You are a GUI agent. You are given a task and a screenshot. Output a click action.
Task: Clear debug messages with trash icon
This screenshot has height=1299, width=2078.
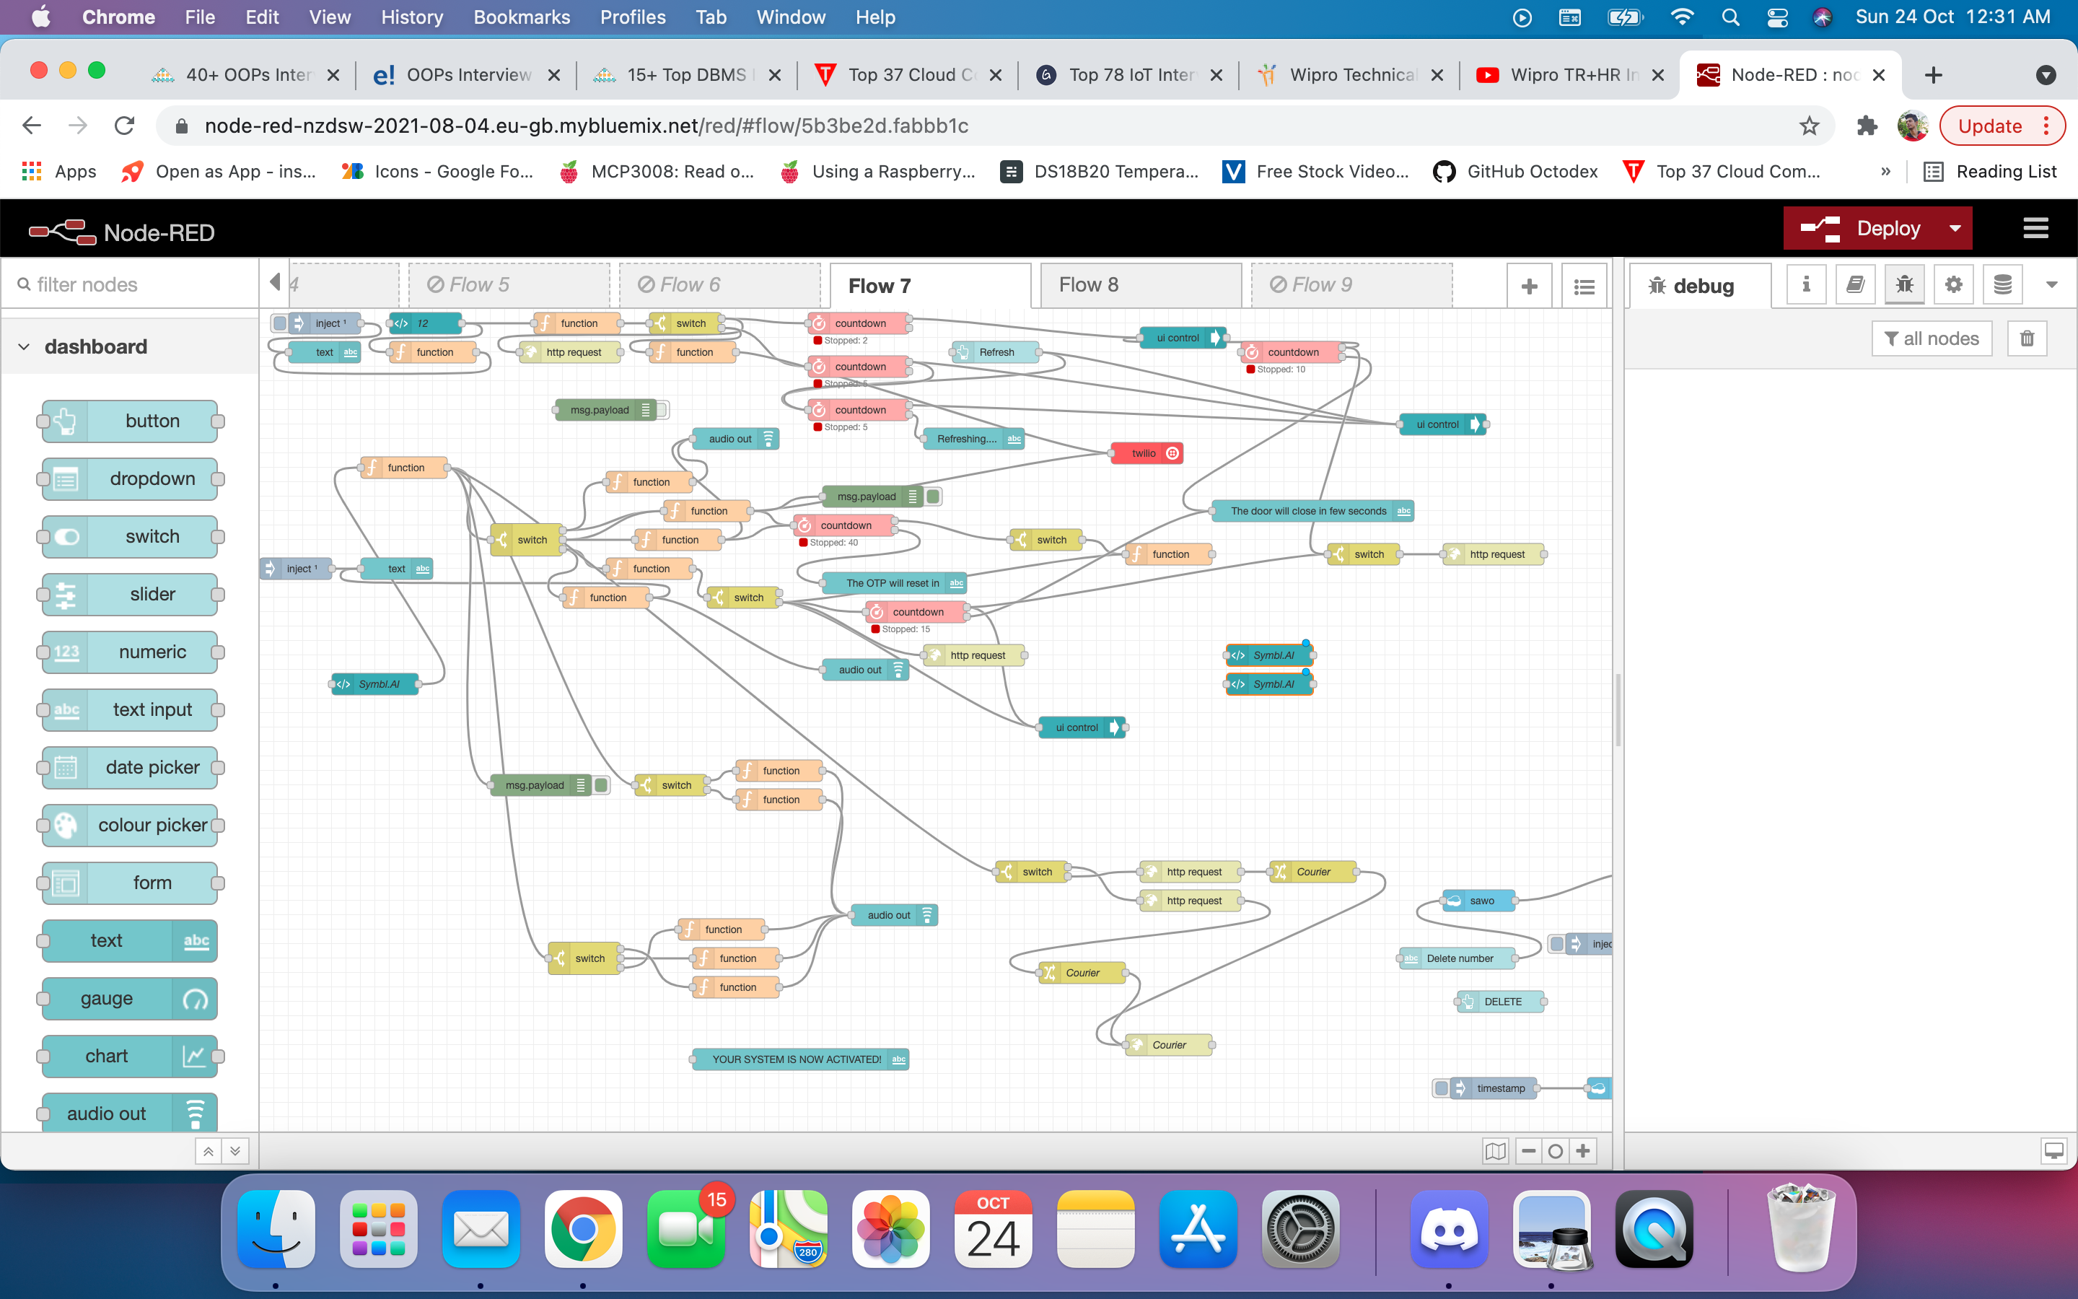pyautogui.click(x=2027, y=338)
